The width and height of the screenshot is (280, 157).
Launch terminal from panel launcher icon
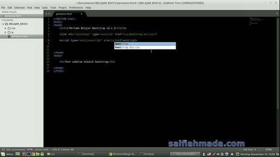[28, 154]
